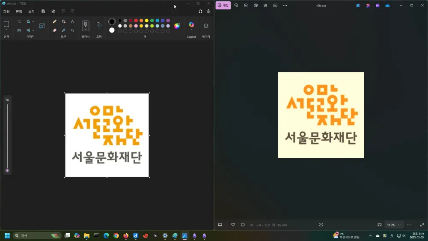Select the Fill bucket tool
Image resolution: width=428 pixels, height=241 pixels.
click(63, 21)
